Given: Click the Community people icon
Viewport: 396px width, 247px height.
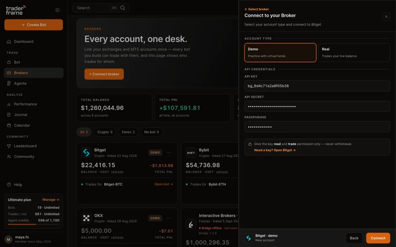Looking at the screenshot, I should click(9, 157).
